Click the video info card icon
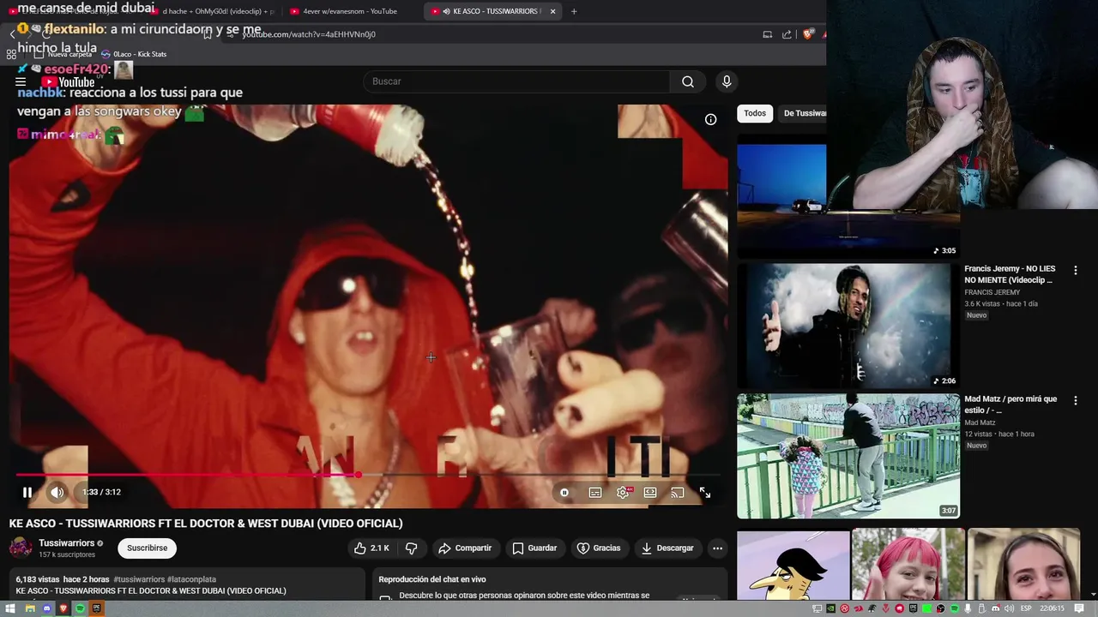This screenshot has width=1098, height=617. (710, 119)
